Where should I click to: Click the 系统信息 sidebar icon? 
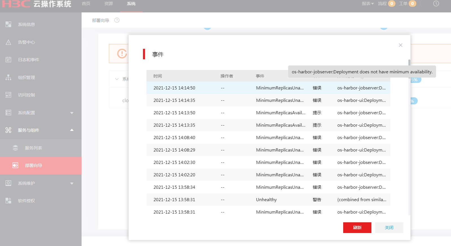point(8,25)
